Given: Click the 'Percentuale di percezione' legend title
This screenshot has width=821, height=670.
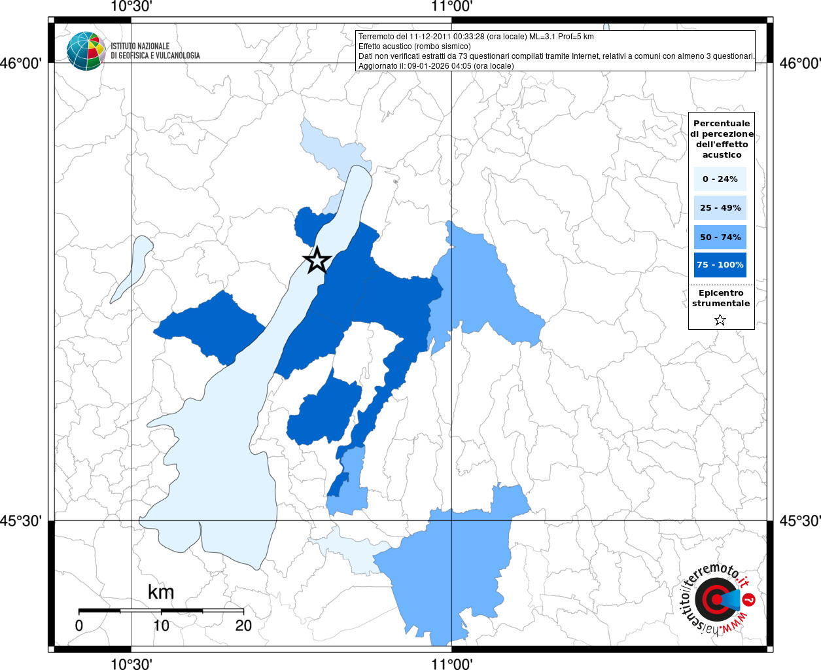Looking at the screenshot, I should pos(722,139).
